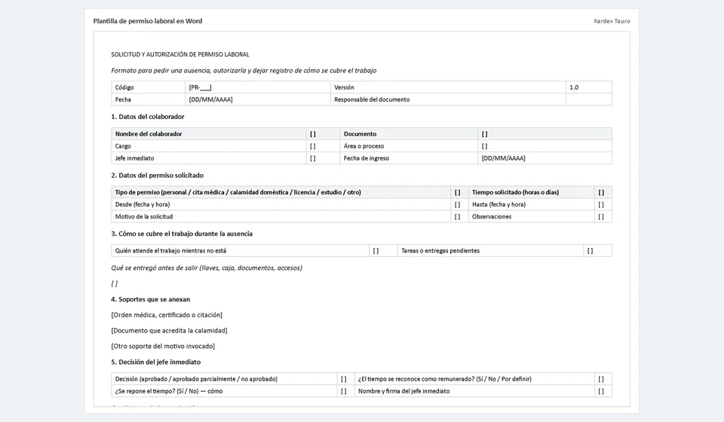Click the 'Fecha' cell in header table
This screenshot has width=724, height=422.
149,99
